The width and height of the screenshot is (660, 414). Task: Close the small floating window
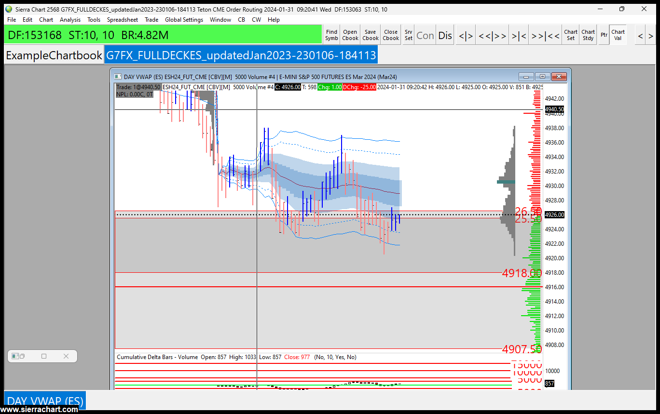66,356
